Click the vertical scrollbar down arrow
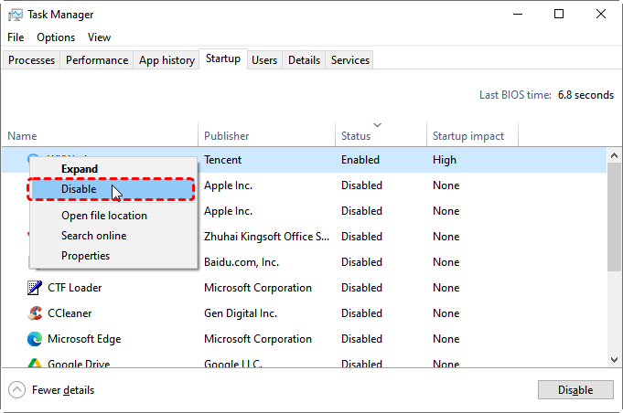This screenshot has width=623, height=413. [x=614, y=359]
